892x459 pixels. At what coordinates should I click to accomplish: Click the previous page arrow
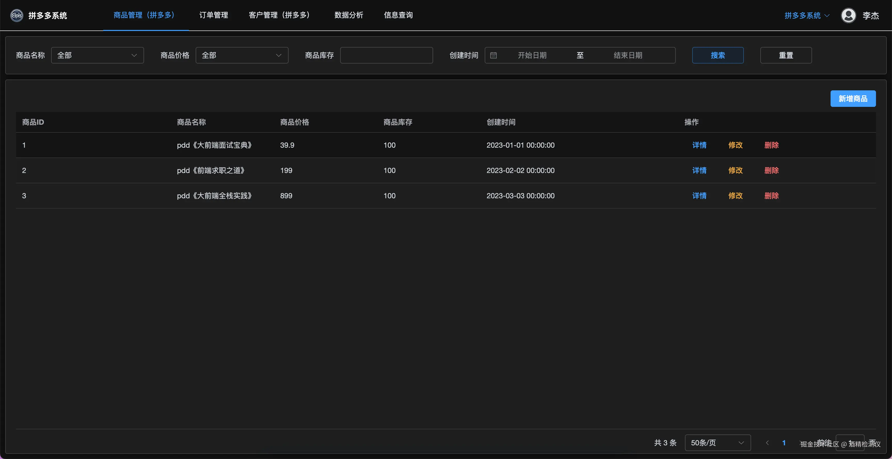tap(767, 443)
